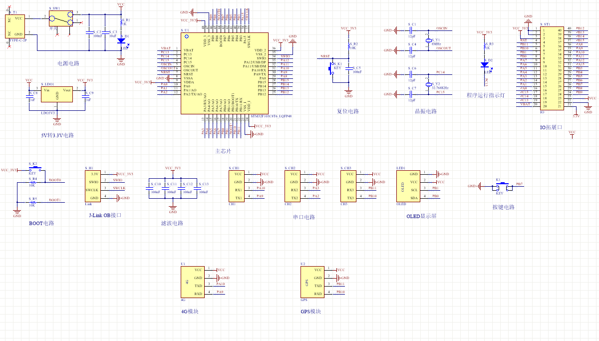Select resistor S_R5 10K on BOOT1
599x341 pixels.
coord(33,202)
